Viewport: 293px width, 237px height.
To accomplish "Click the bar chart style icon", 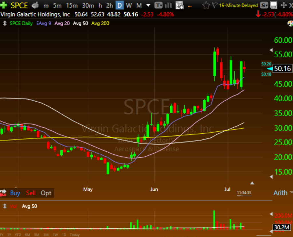I will [x=169, y=5].
